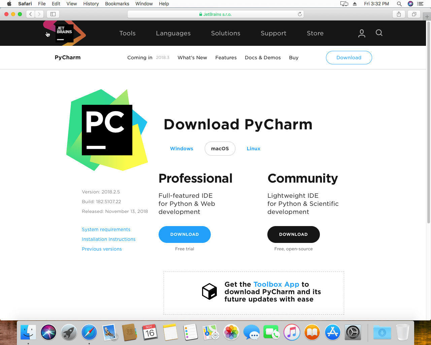This screenshot has width=431, height=345.
Task: Open the Safari share button
Action: click(x=399, y=14)
